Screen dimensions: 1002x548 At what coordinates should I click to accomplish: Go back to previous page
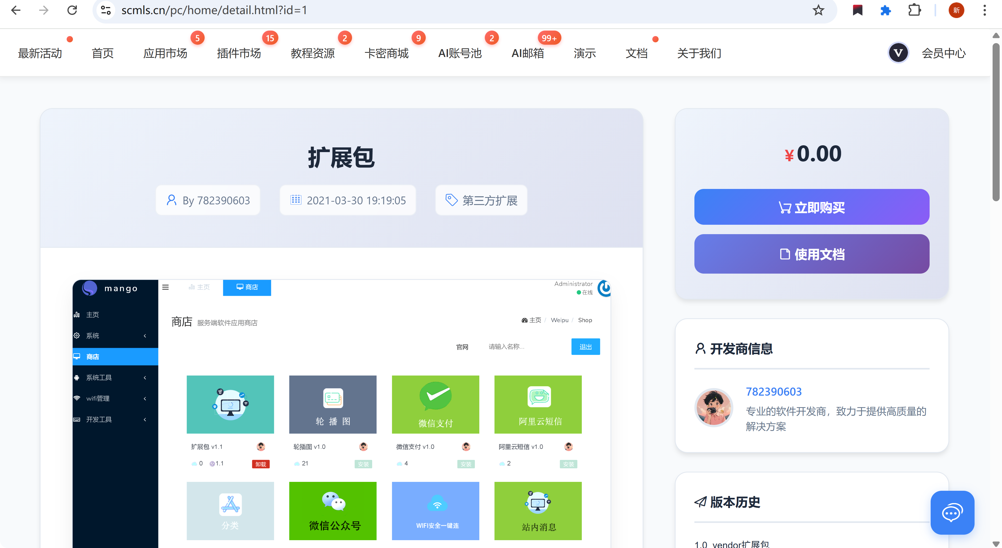click(x=16, y=10)
